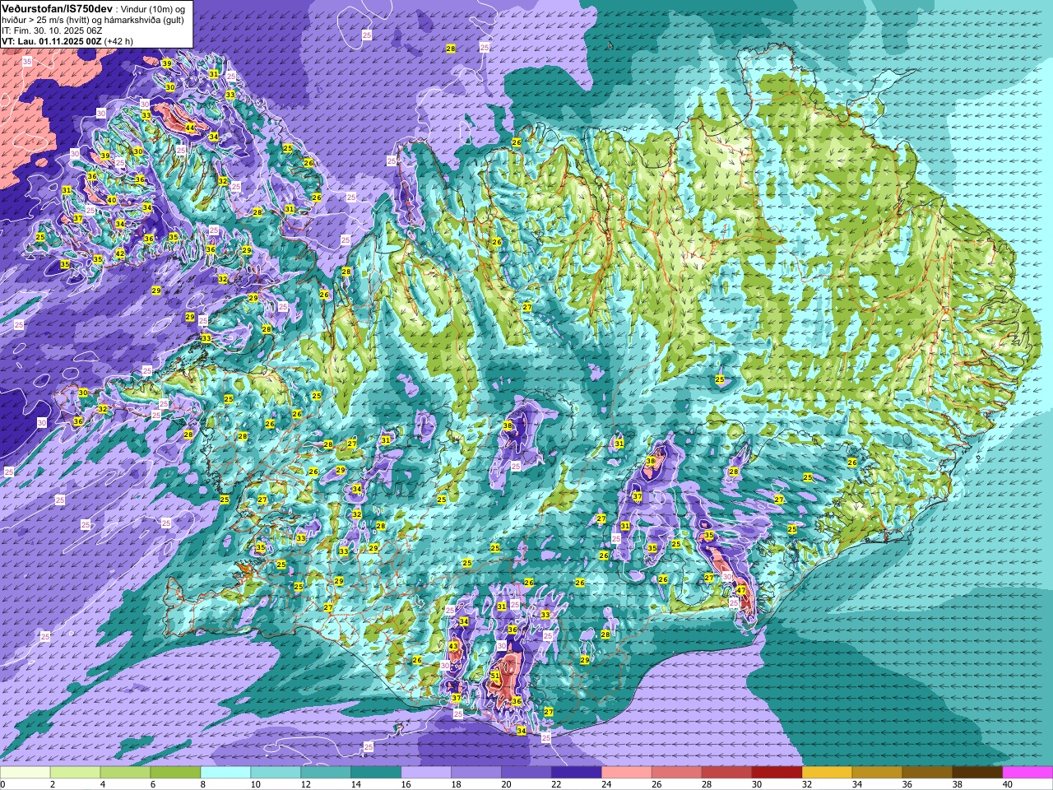Click the 24–26 m/s light pink legend swatch
This screenshot has width=1053, height=790.
tap(627, 773)
